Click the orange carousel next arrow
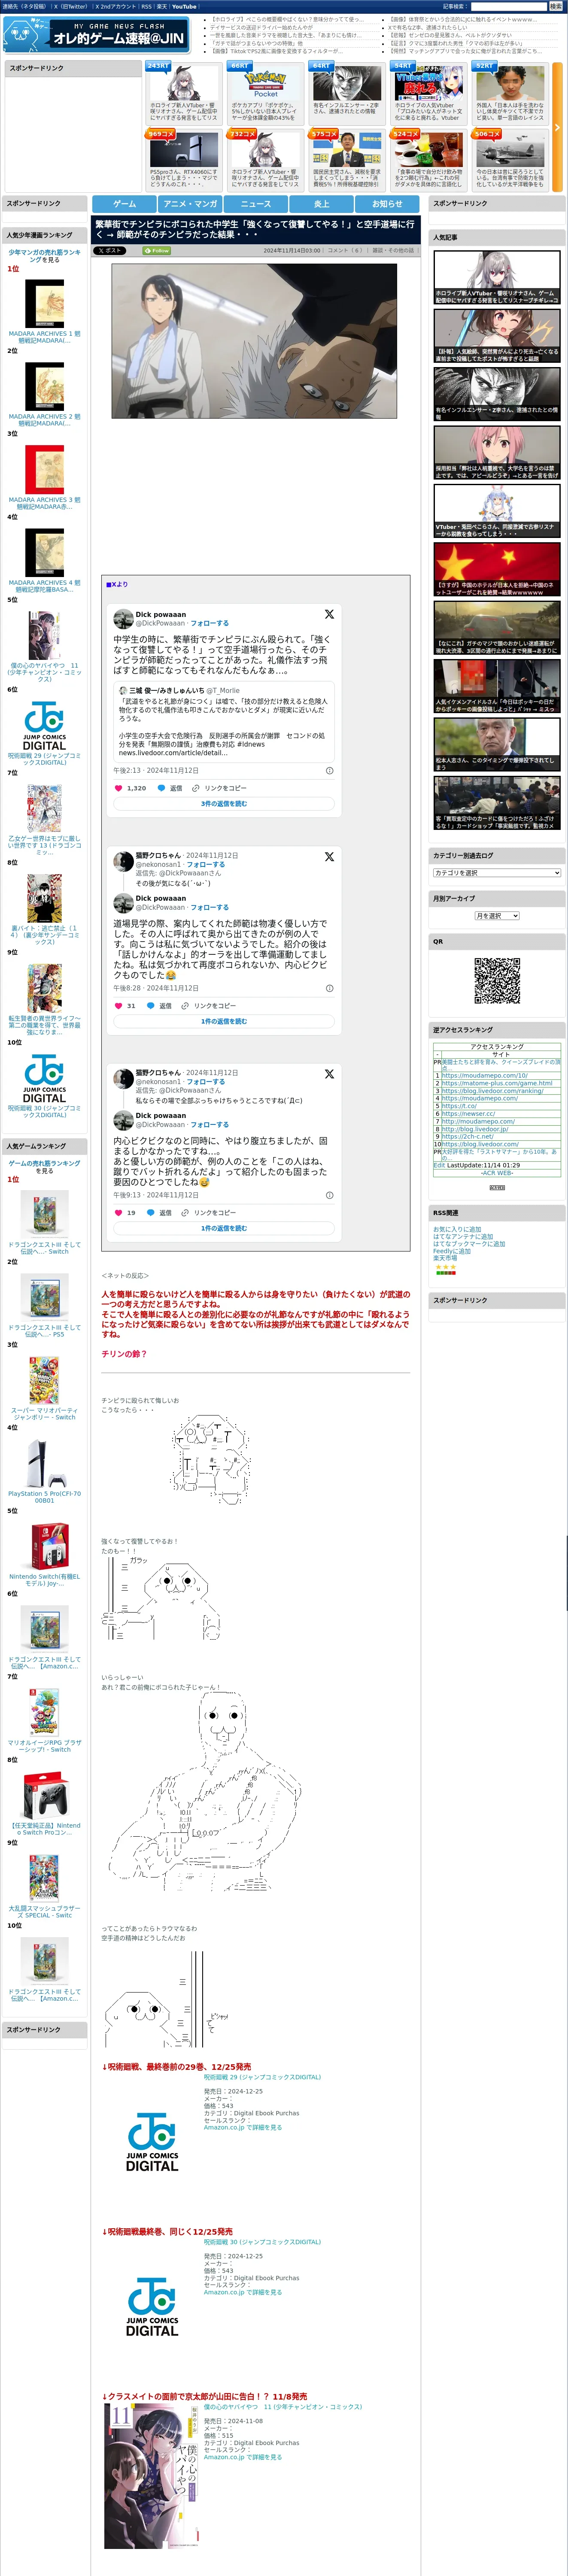This screenshot has width=568, height=2576. [x=557, y=127]
